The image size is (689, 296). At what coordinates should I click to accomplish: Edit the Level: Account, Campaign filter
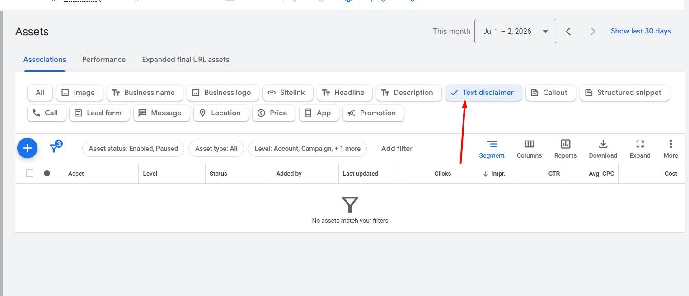pyautogui.click(x=307, y=149)
